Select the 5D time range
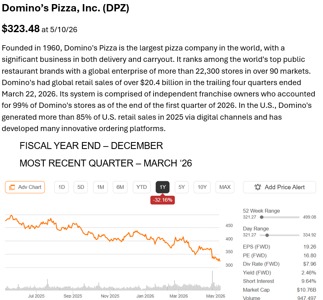This screenshot has width=323, height=300. point(80,187)
